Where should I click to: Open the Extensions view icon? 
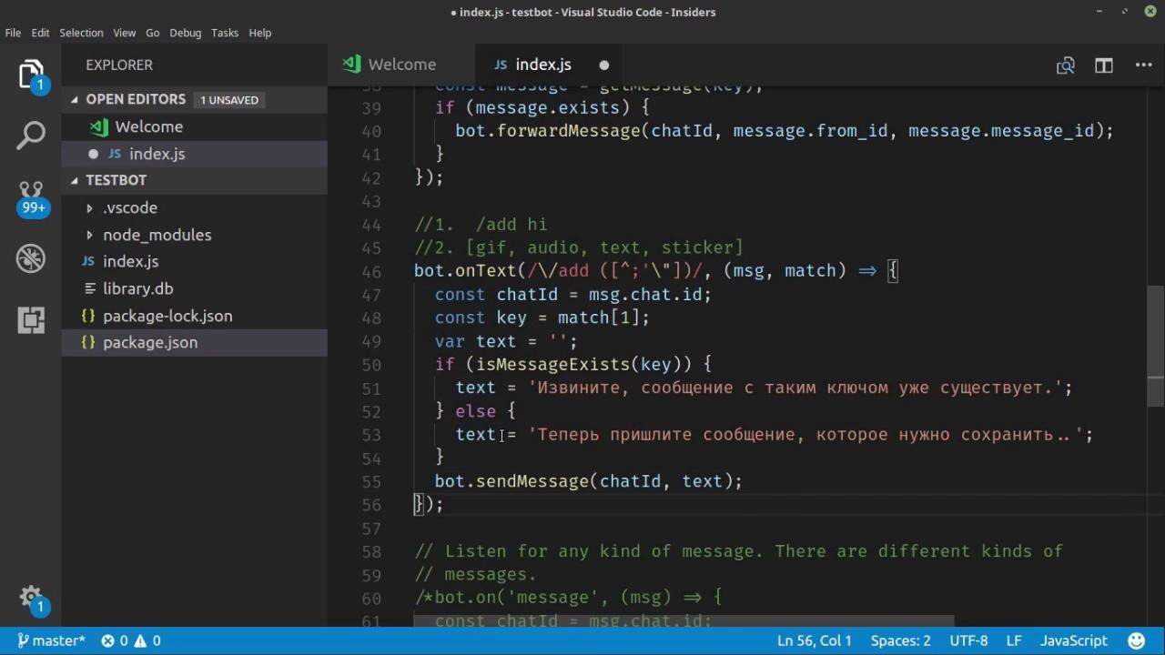coord(31,319)
